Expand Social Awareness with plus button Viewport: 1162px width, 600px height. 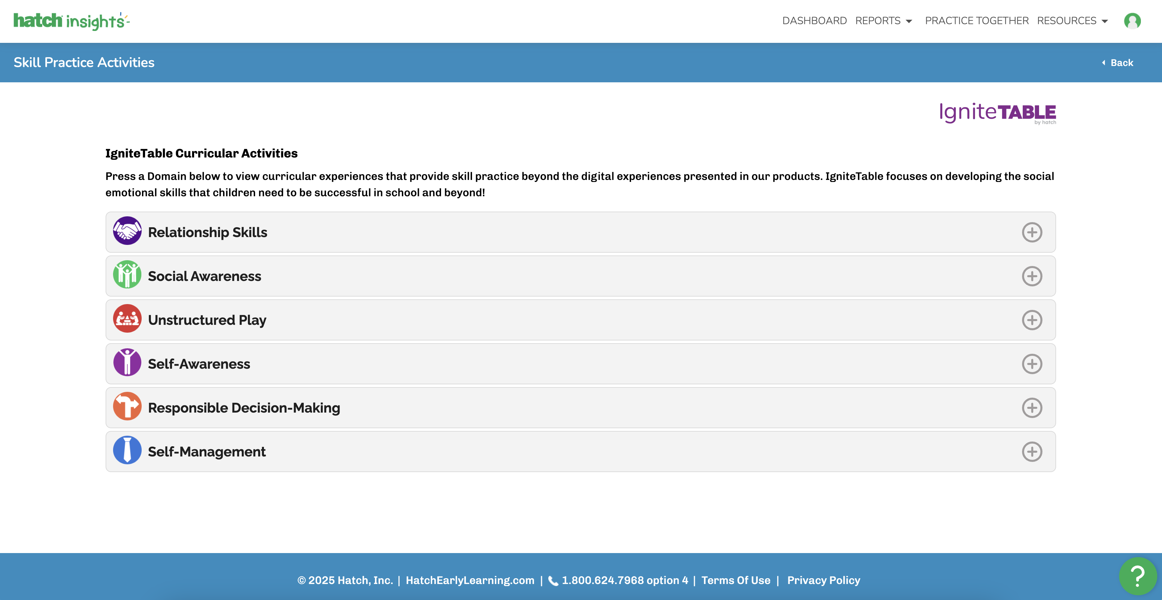point(1032,276)
